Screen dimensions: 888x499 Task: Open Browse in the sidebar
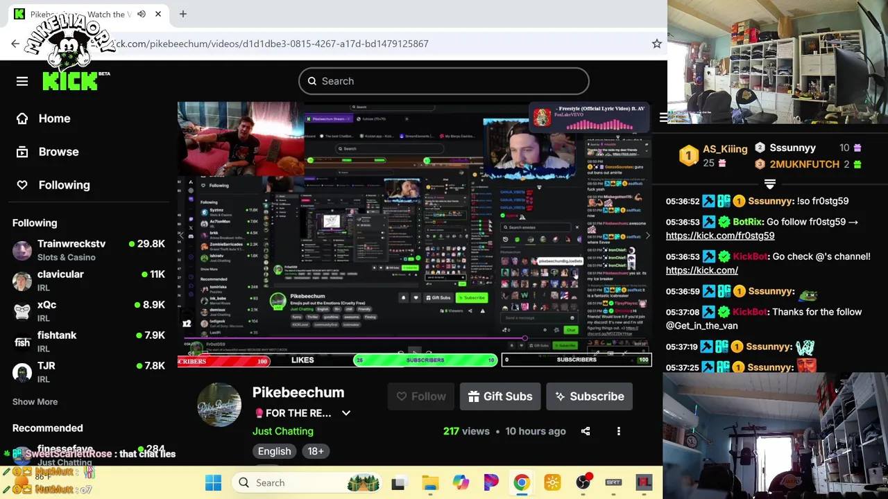click(x=49, y=152)
